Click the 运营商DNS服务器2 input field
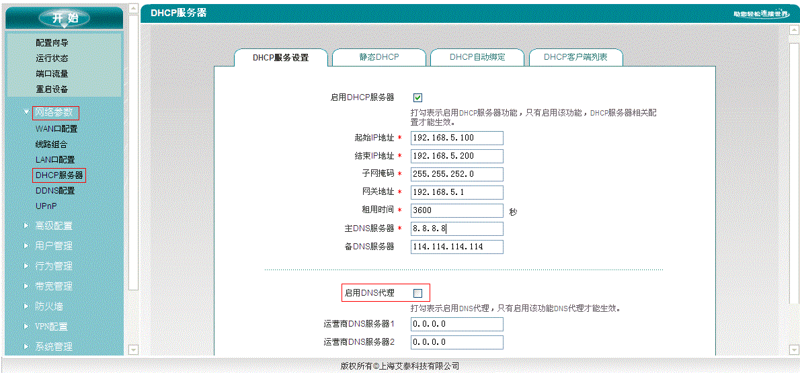Screen dimensions: 800x373 tap(456, 342)
